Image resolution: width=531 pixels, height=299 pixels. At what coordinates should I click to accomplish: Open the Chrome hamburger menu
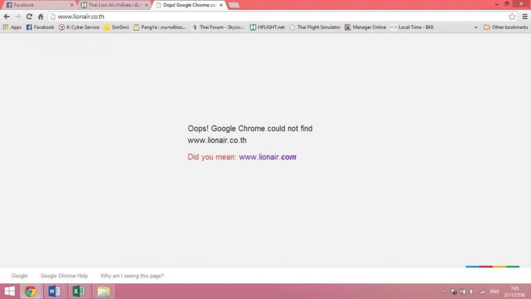pyautogui.click(x=525, y=17)
